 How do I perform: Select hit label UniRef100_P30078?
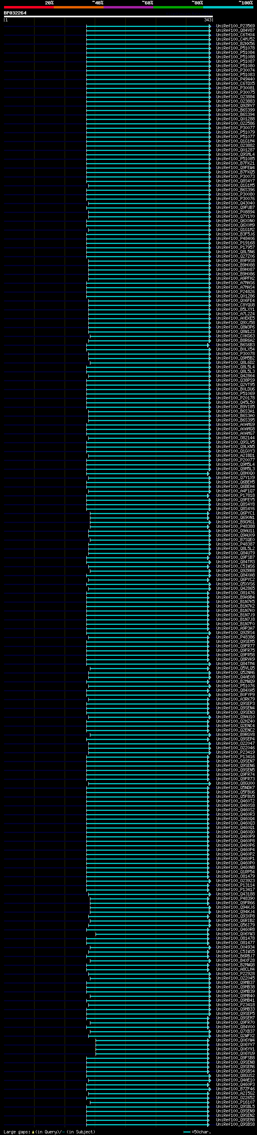click(x=235, y=354)
